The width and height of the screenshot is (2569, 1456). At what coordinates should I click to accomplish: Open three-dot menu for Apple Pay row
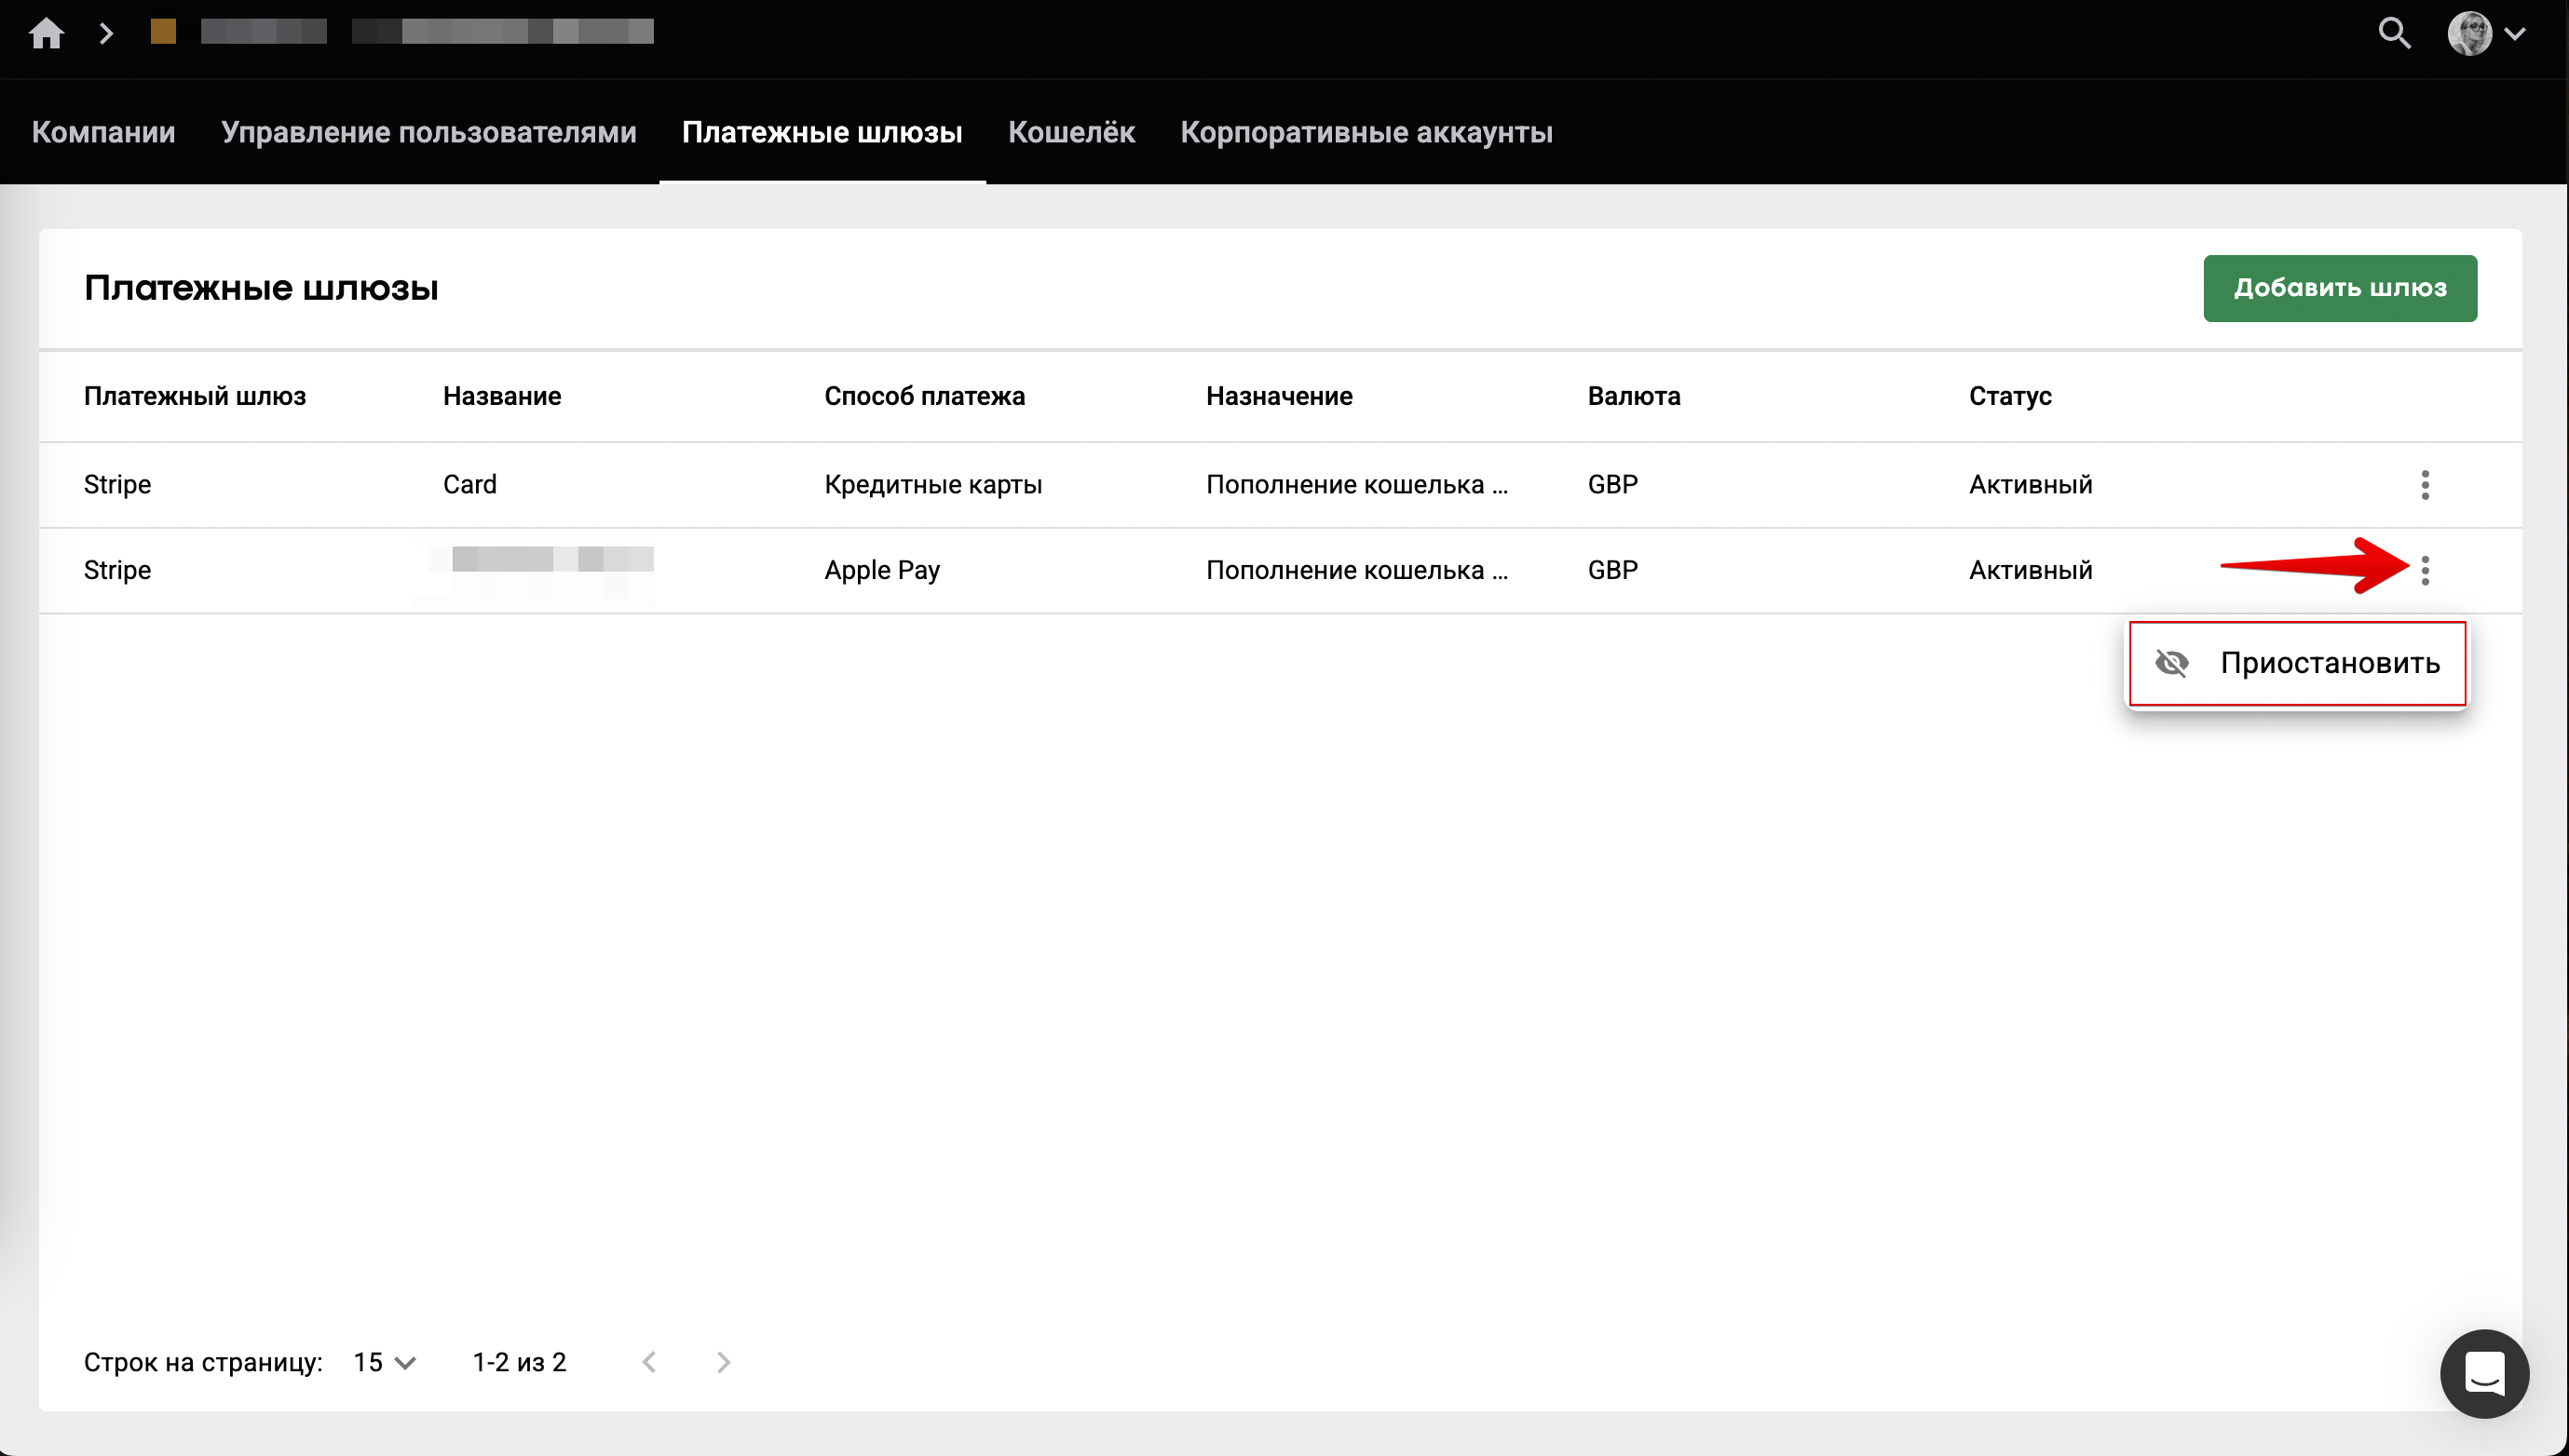click(2425, 571)
